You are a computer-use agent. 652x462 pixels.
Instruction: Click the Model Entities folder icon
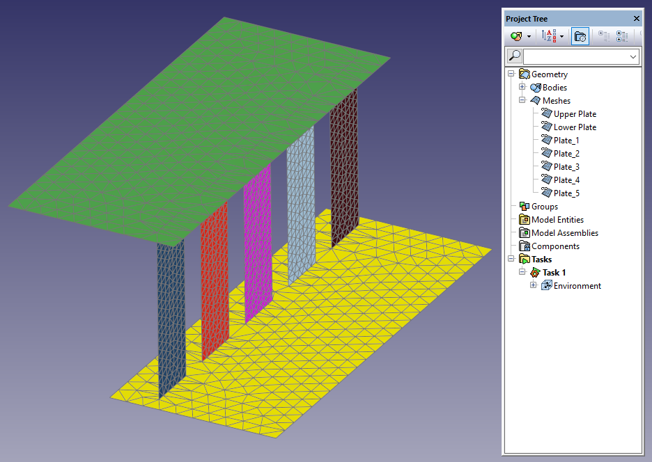[524, 220]
